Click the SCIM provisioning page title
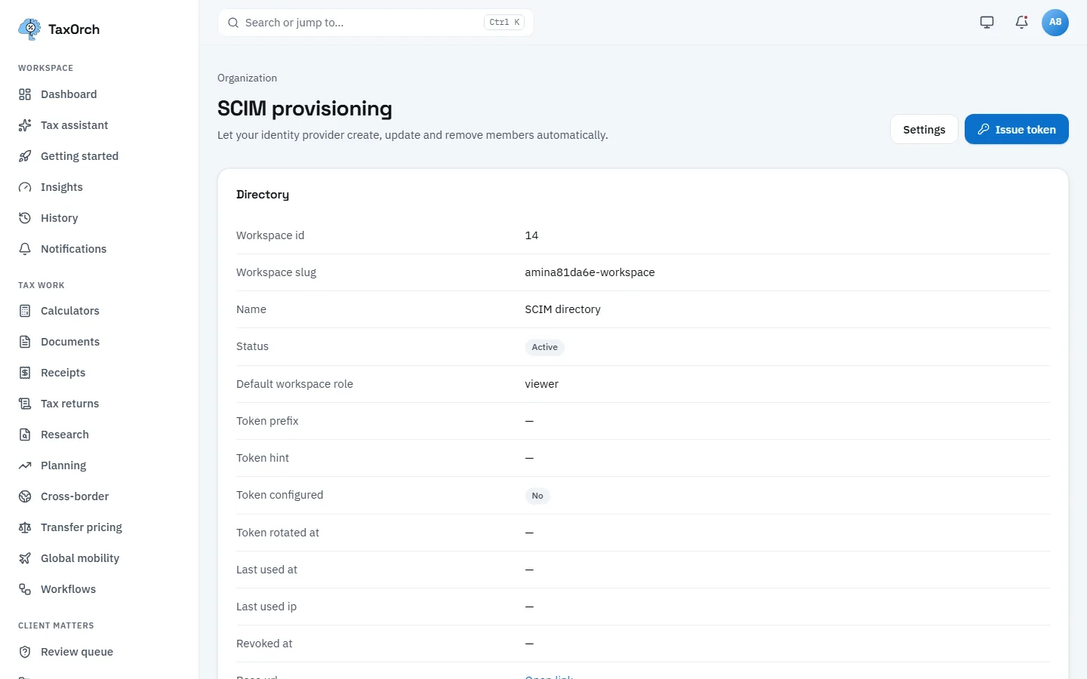 coord(305,109)
